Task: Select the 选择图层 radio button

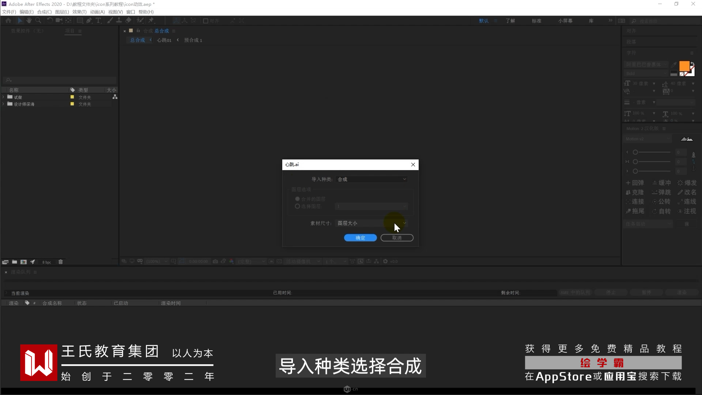Action: (297, 206)
